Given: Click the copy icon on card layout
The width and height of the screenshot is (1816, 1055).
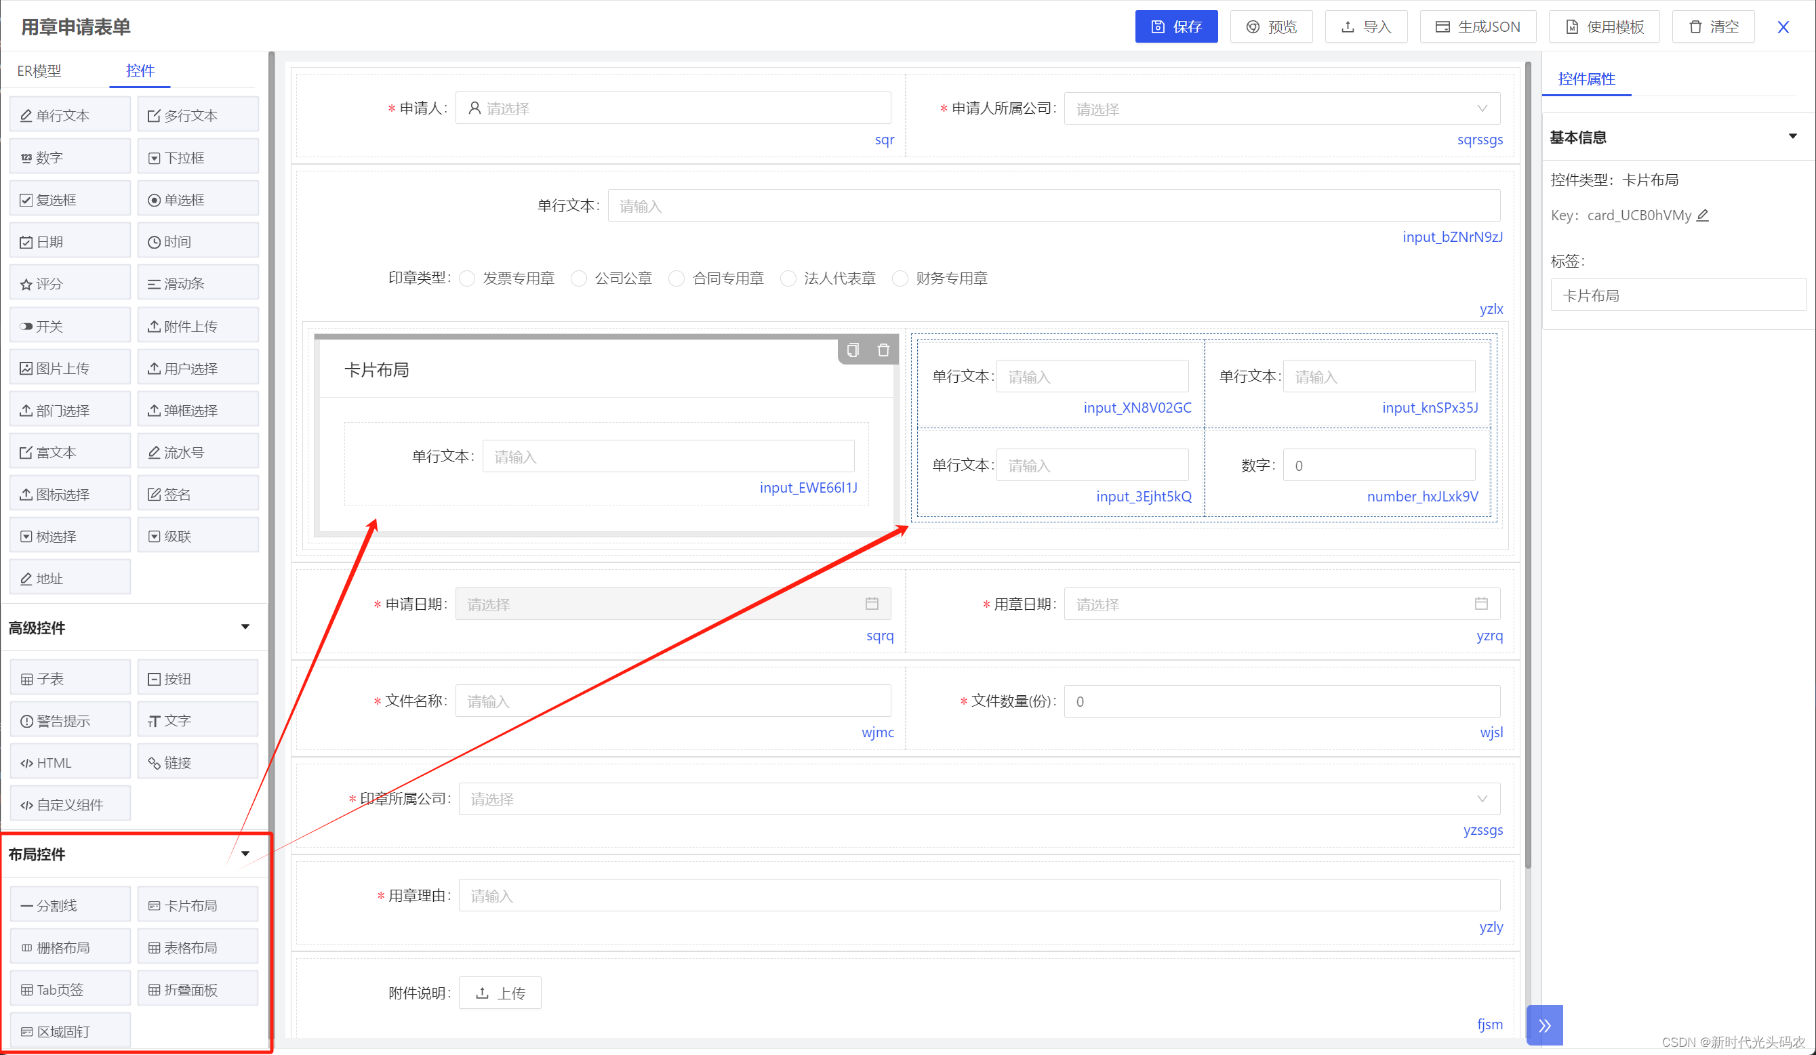Looking at the screenshot, I should point(853,350).
